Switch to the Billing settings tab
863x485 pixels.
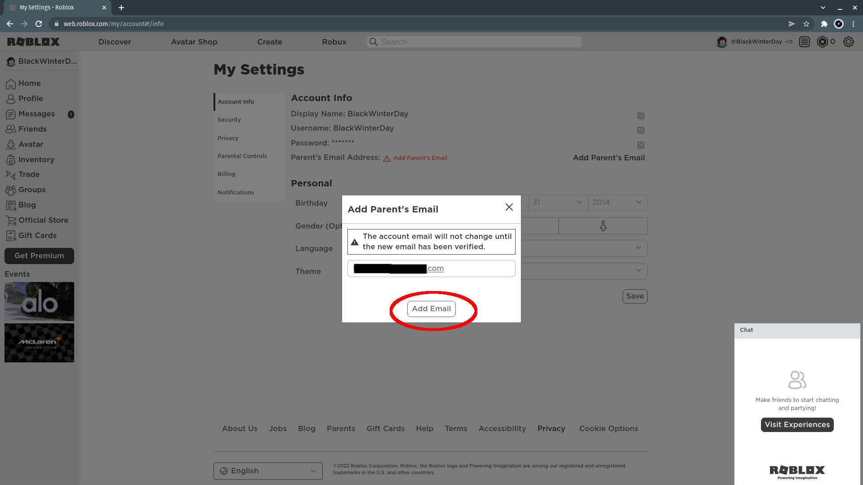[249, 174]
